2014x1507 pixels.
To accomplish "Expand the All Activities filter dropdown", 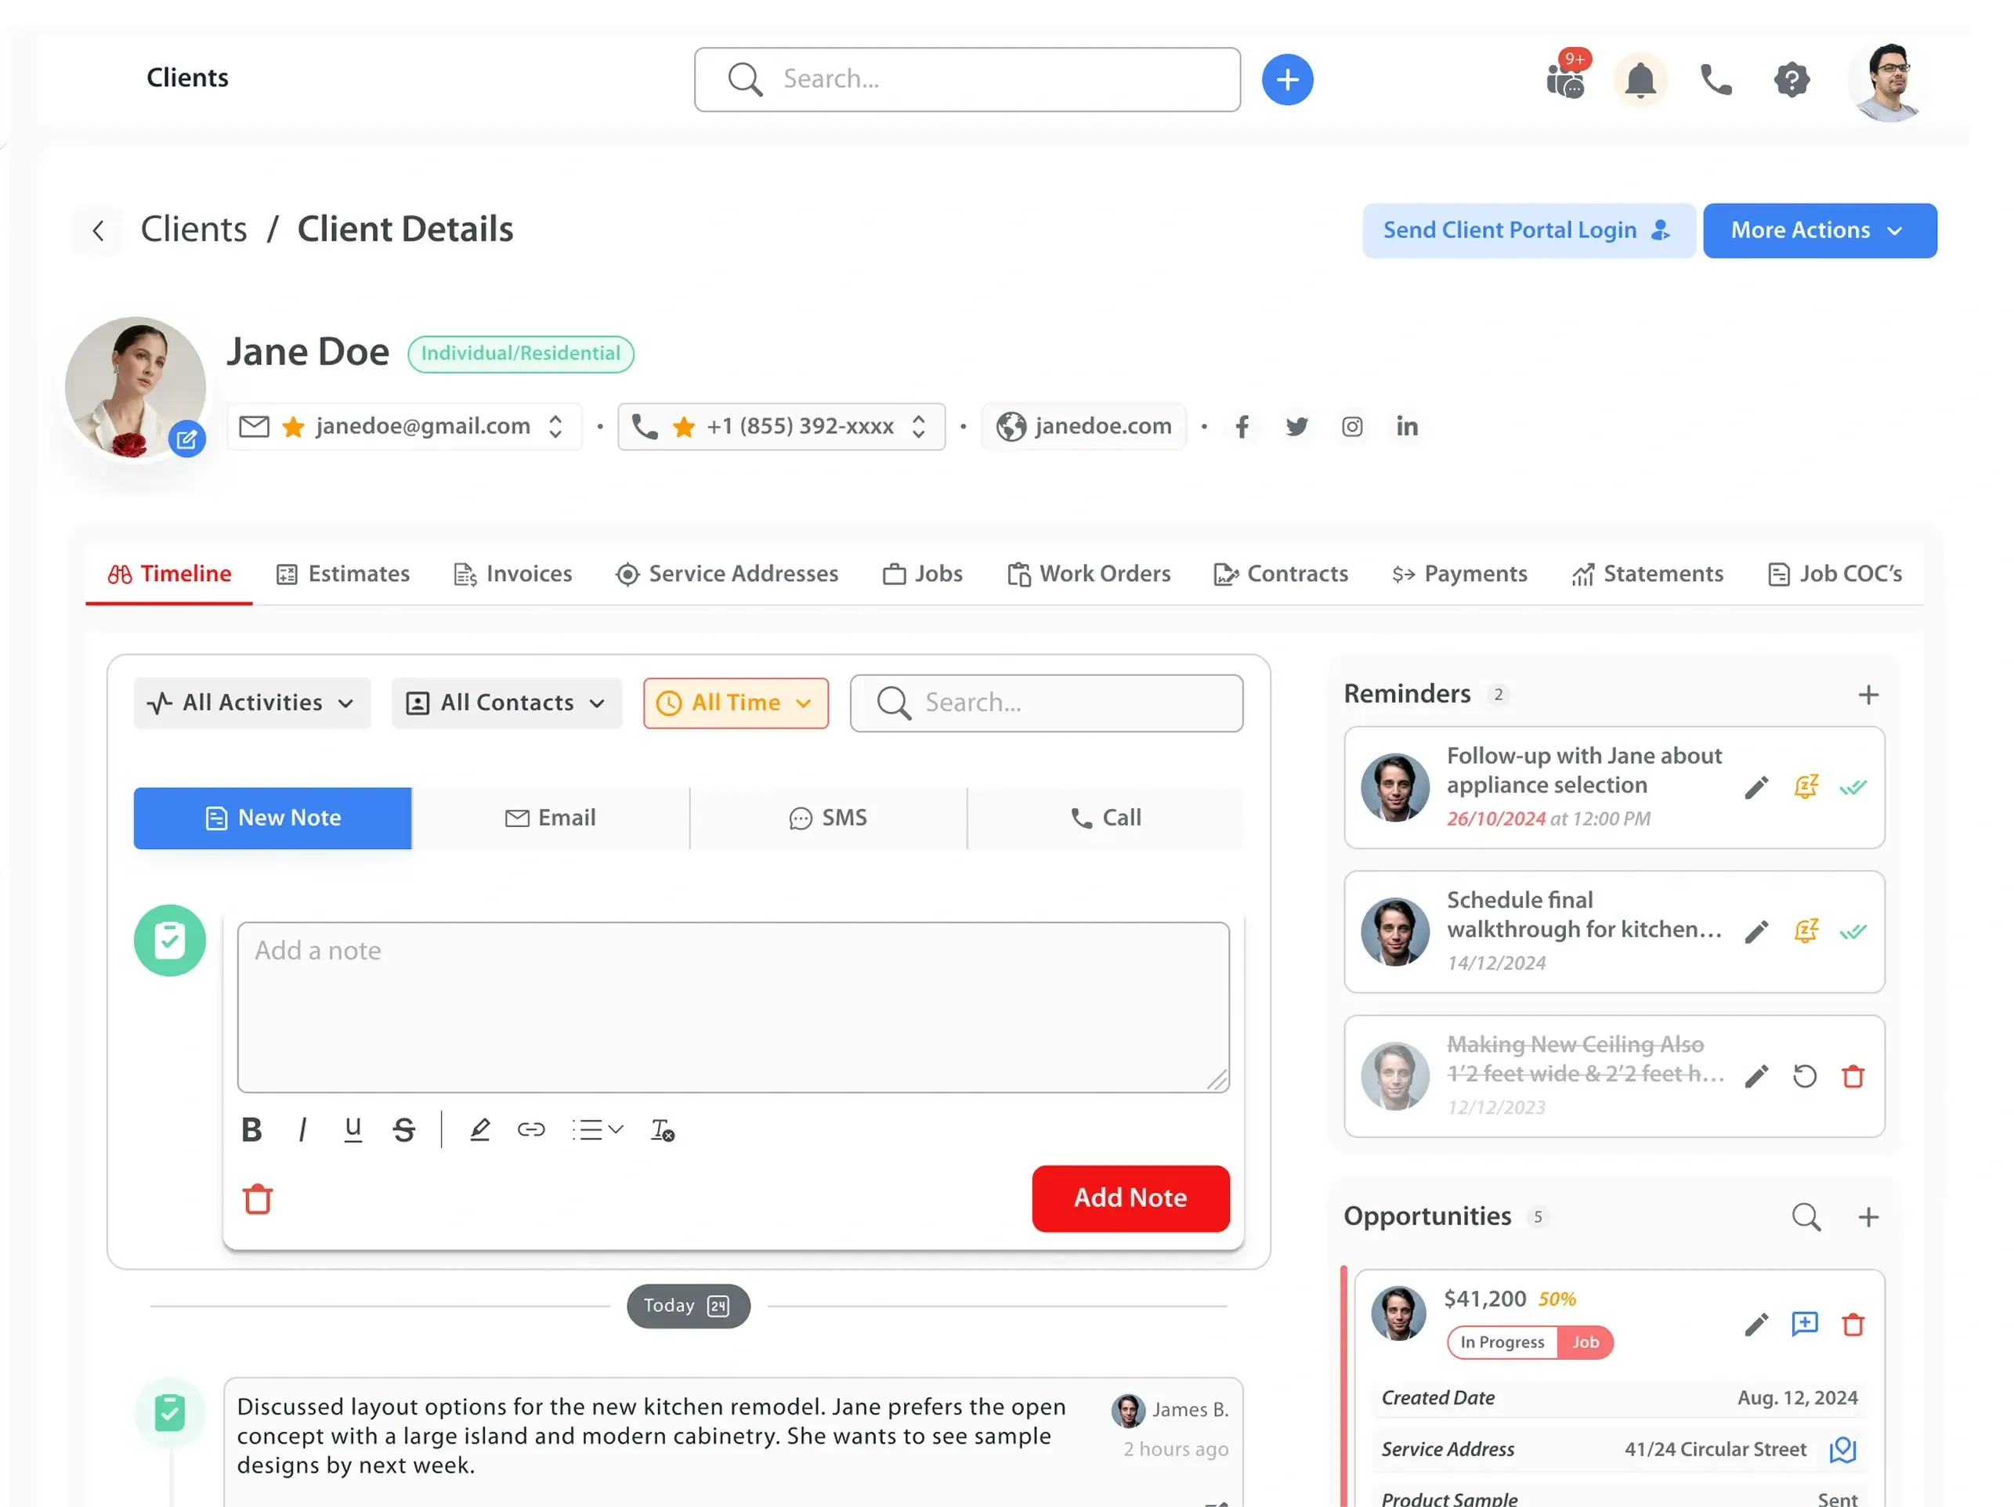I will (x=252, y=703).
